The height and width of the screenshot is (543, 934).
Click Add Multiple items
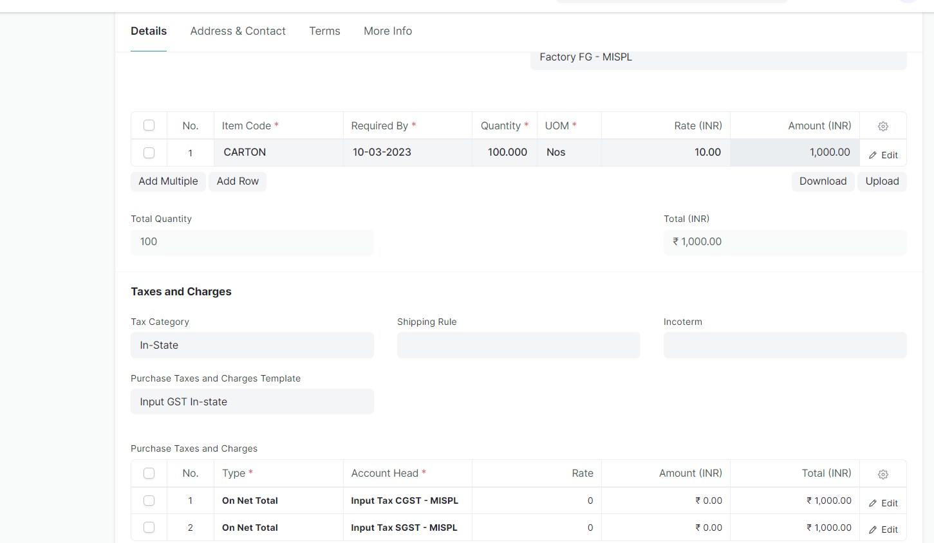(x=168, y=181)
